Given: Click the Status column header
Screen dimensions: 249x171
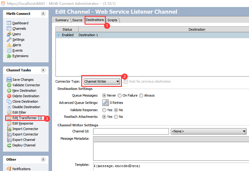Looking at the screenshot, I should pos(67,29).
